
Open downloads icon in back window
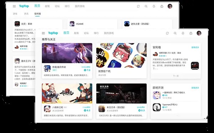coord(162,6)
